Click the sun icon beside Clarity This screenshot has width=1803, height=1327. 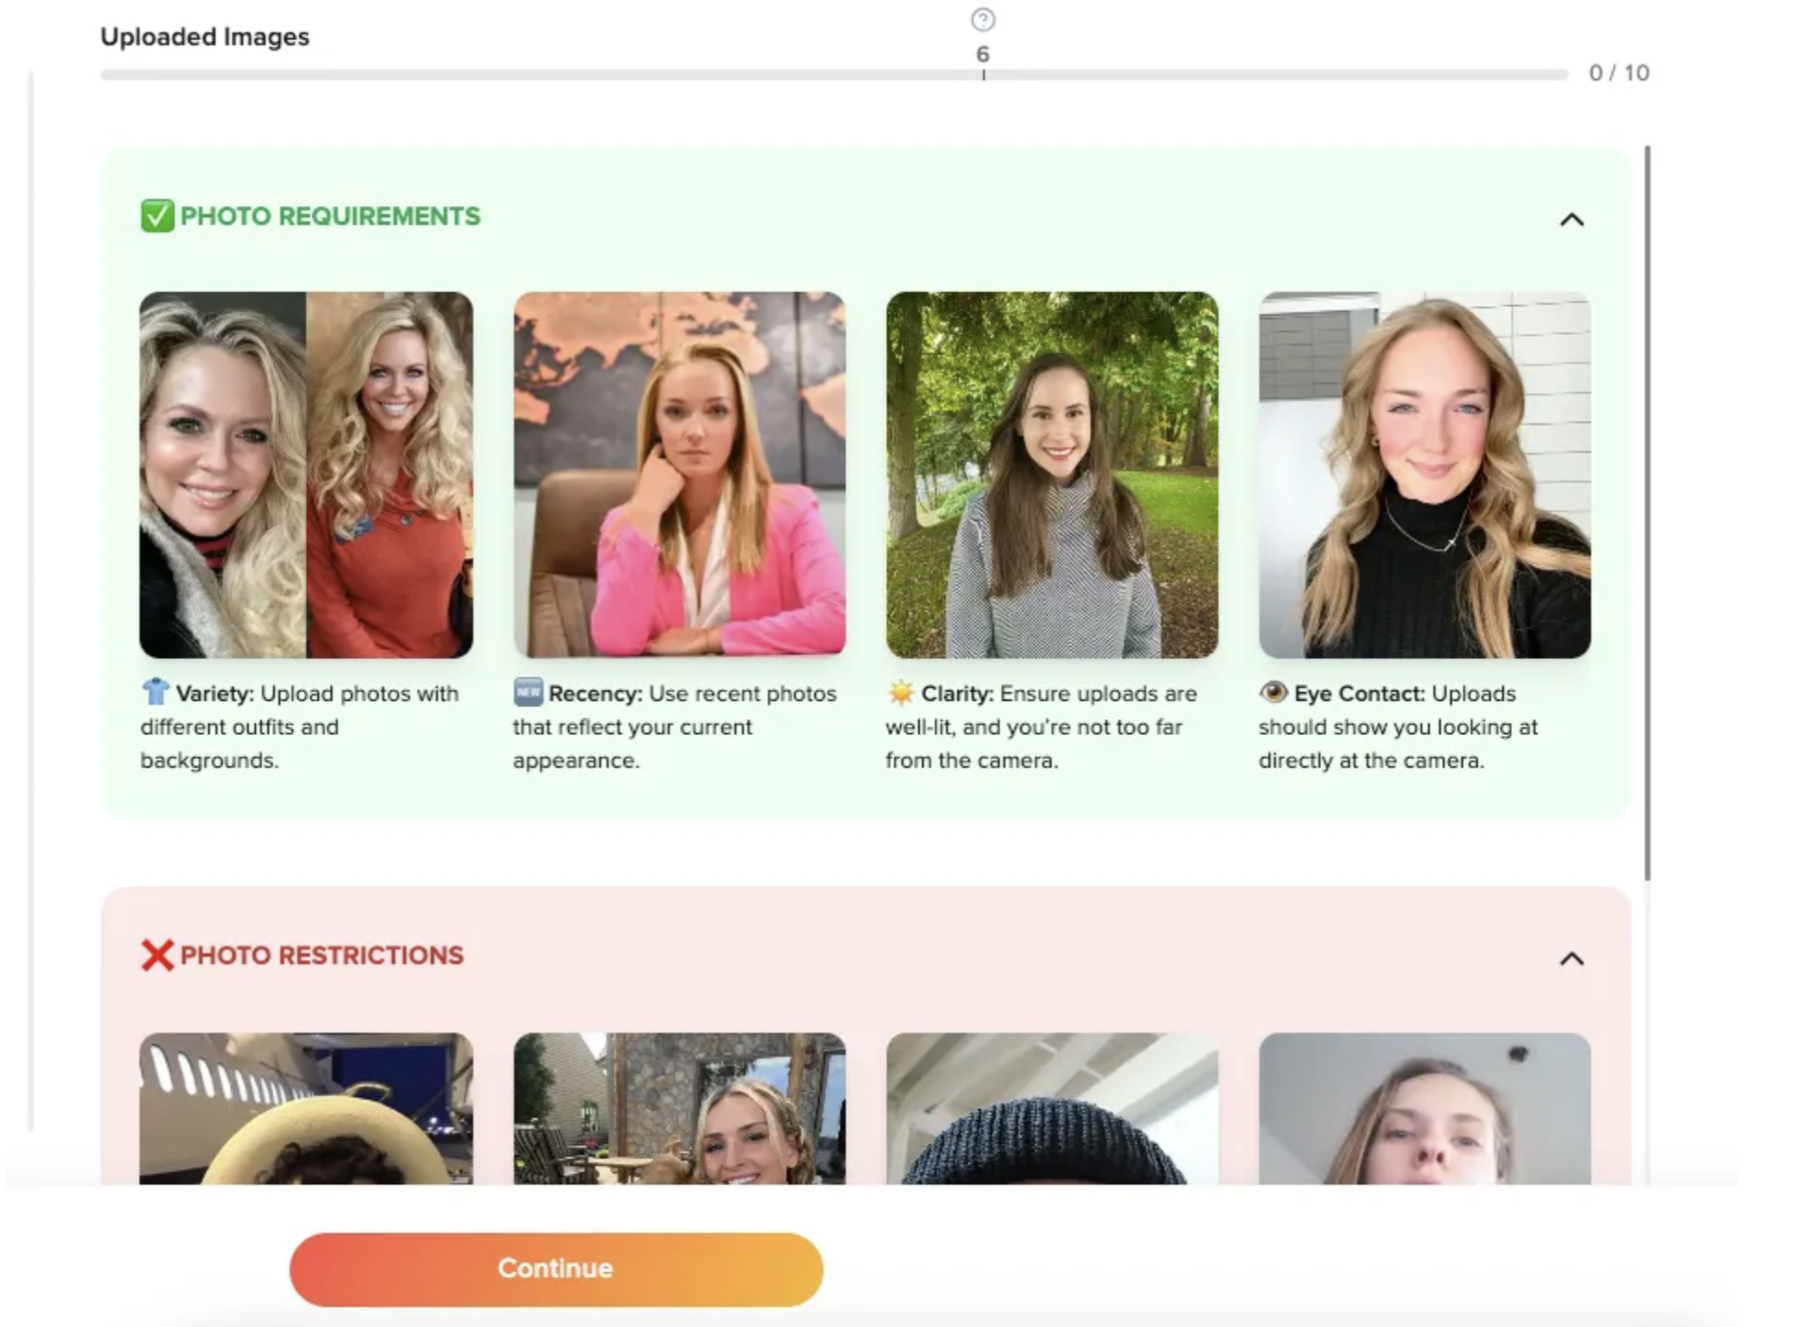click(901, 692)
